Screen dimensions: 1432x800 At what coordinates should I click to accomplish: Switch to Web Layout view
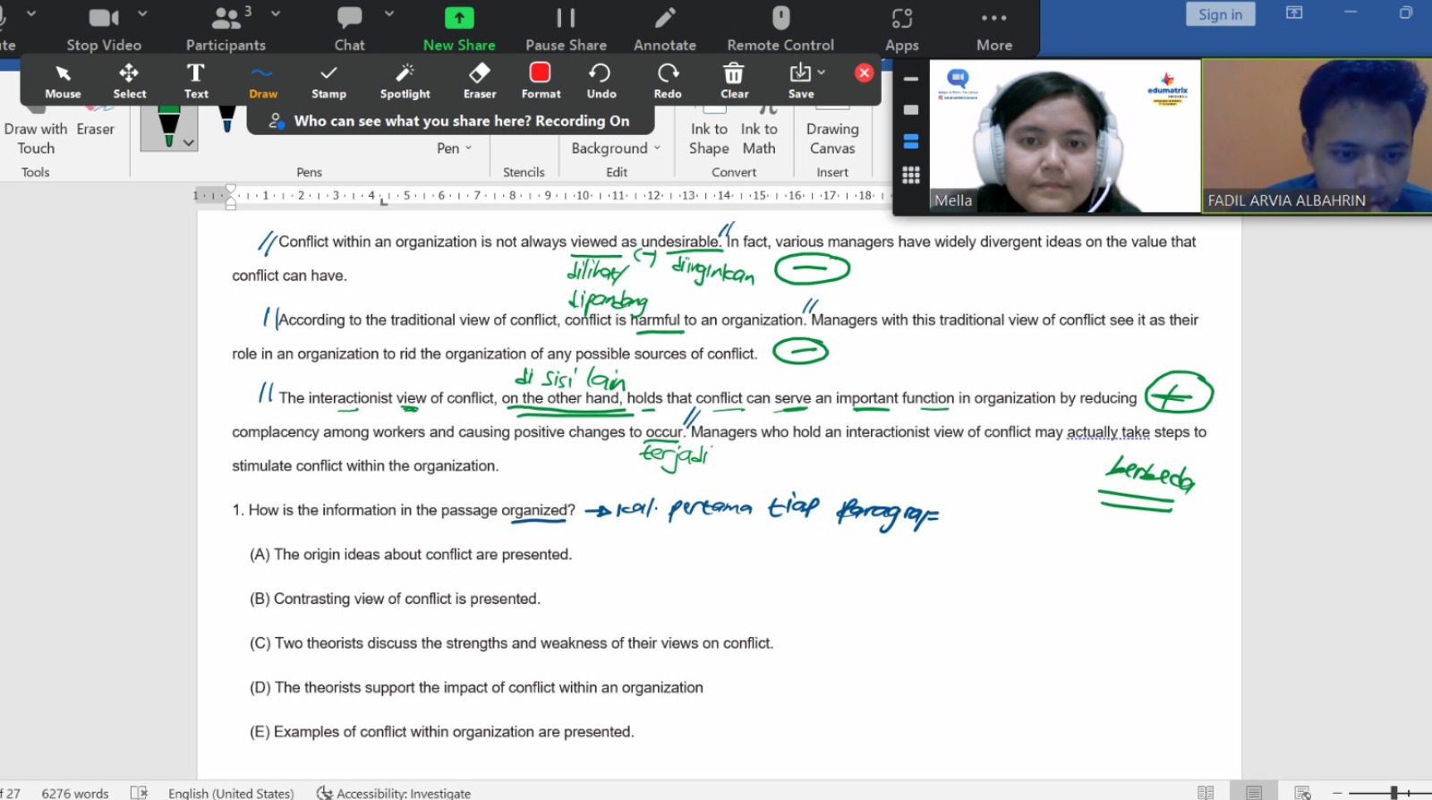1302,793
